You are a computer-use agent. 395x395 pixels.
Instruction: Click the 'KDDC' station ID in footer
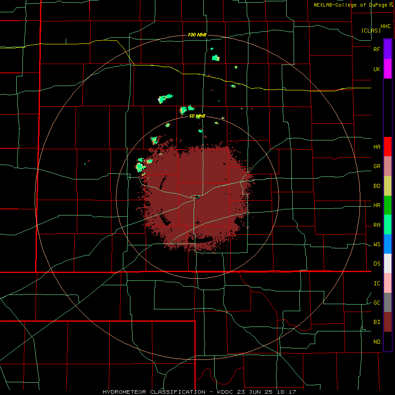[225, 392]
